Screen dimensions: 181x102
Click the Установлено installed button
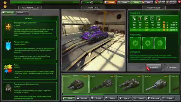[x=172, y=67]
